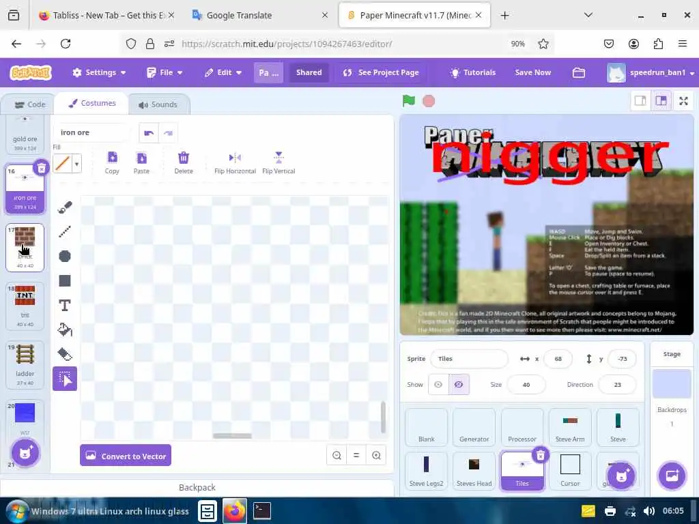This screenshot has width=699, height=524.
Task: Expand the Fill color dropdown arrow
Action: point(76,164)
